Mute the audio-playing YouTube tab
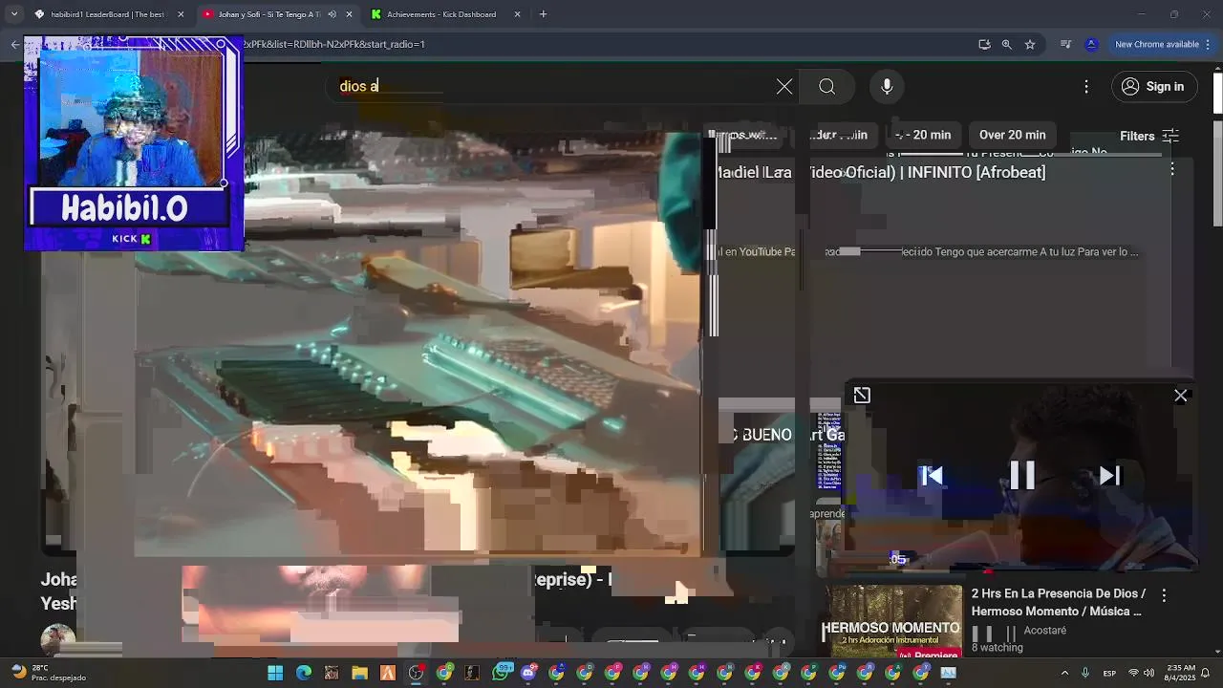The image size is (1223, 688). coord(332,14)
